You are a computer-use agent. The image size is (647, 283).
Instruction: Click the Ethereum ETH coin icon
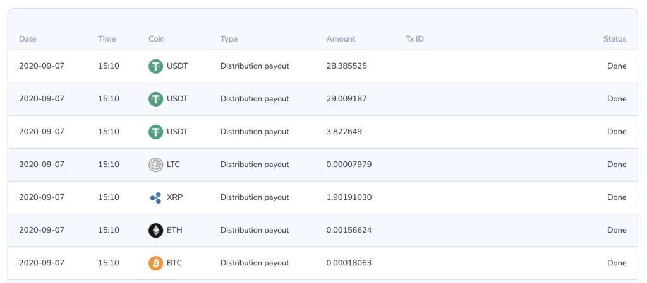[155, 230]
